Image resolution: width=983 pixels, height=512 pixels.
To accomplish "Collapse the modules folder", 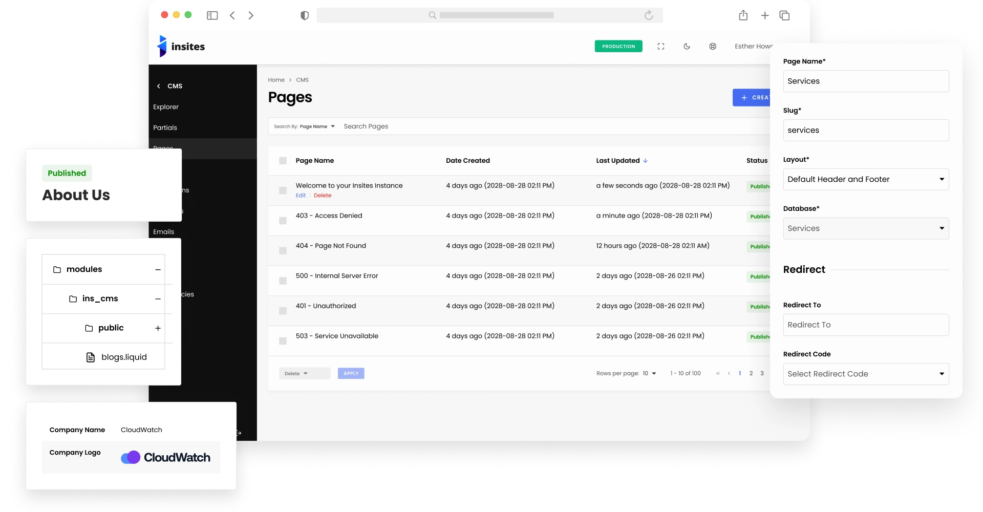I will (158, 270).
